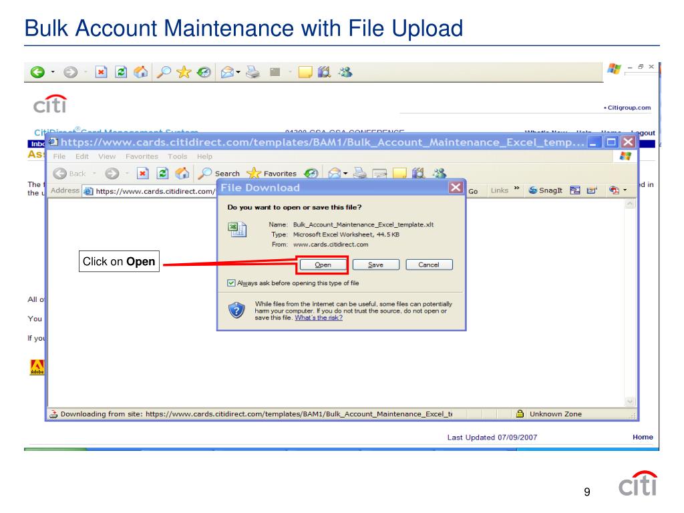Expand Back dropdown in outer browser toolbar
The height and width of the screenshot is (513, 684).
coord(53,72)
